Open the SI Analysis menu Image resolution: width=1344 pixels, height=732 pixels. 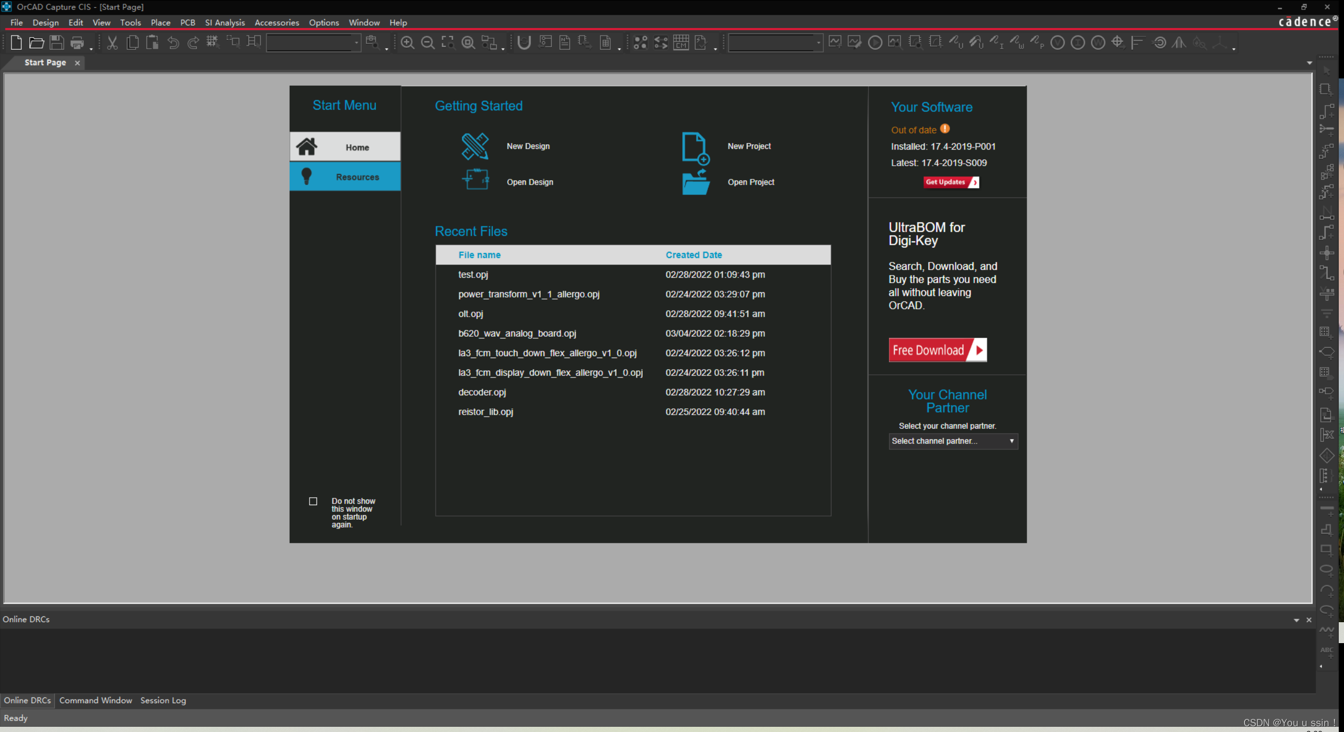pos(224,22)
